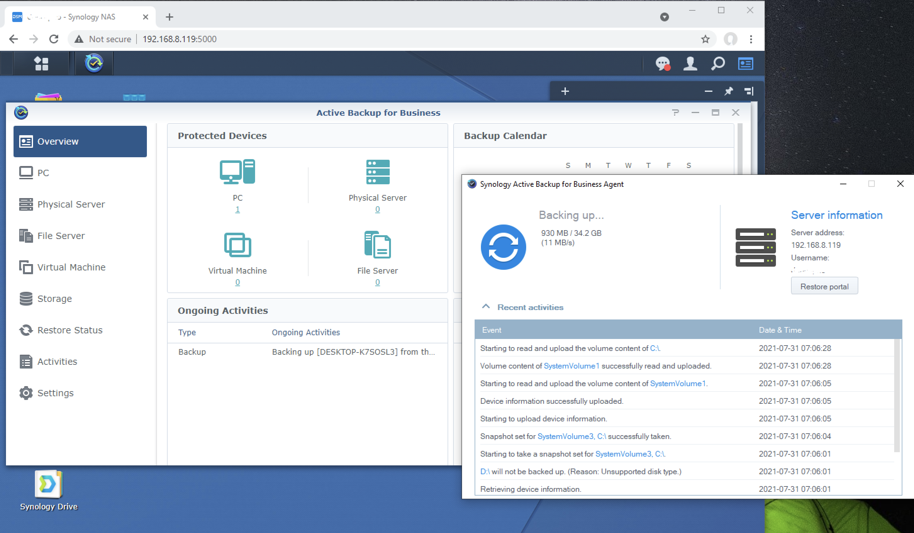
Task: Open the PC section in sidebar
Action: [x=80, y=173]
